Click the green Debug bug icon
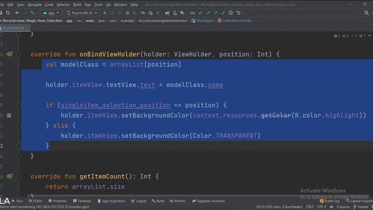The height and width of the screenshot is (210, 373). tap(128, 13)
